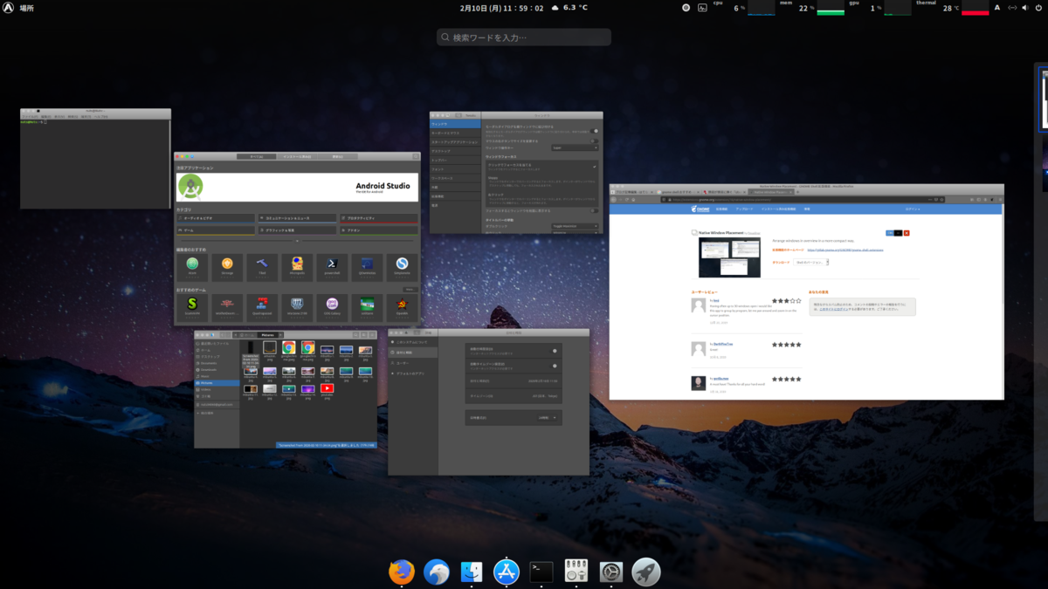Viewport: 1048px width, 589px height.
Task: Select Skrooge app tile in Software window
Action: [x=227, y=266]
